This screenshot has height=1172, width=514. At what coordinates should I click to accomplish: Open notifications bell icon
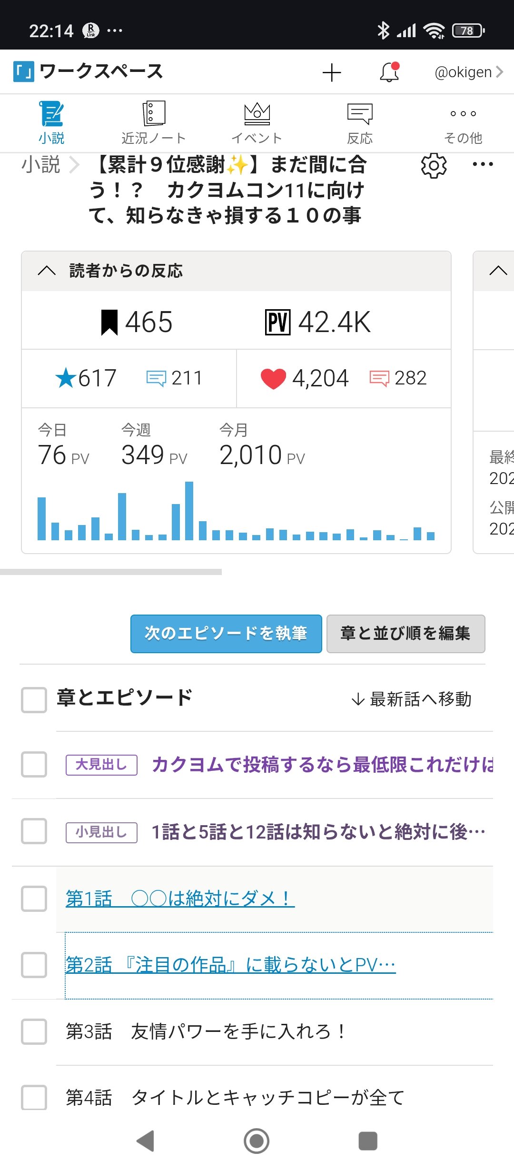[389, 72]
